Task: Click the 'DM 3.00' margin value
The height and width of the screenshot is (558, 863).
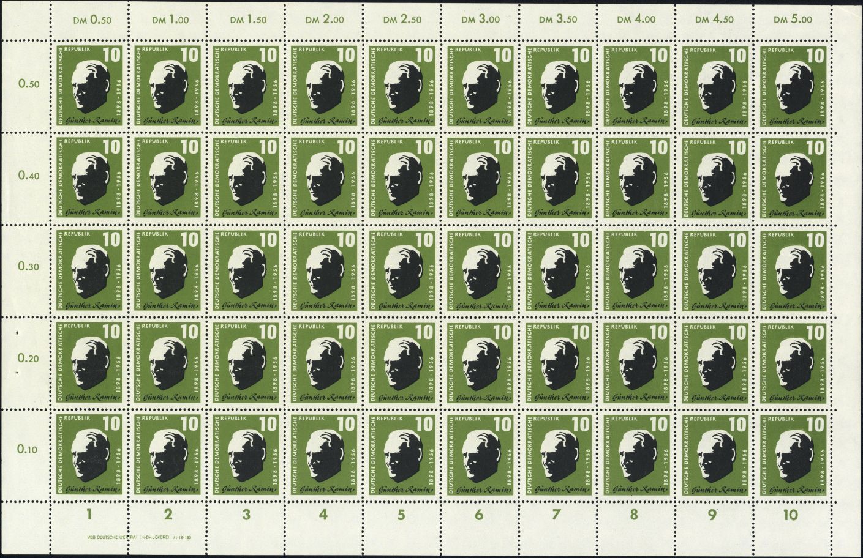Action: click(x=481, y=20)
